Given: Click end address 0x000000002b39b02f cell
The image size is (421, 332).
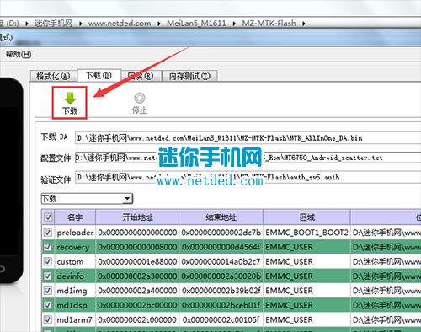Looking at the screenshot, I should [x=221, y=291].
